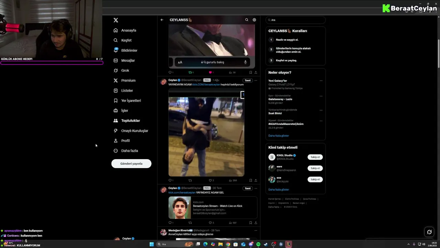
Task: Repost the 30 Tem post
Action: coord(190,223)
